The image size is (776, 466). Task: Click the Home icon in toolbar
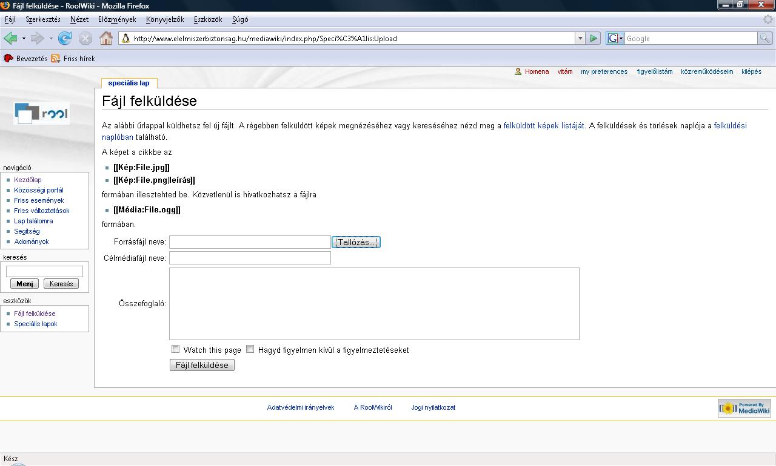click(x=106, y=38)
